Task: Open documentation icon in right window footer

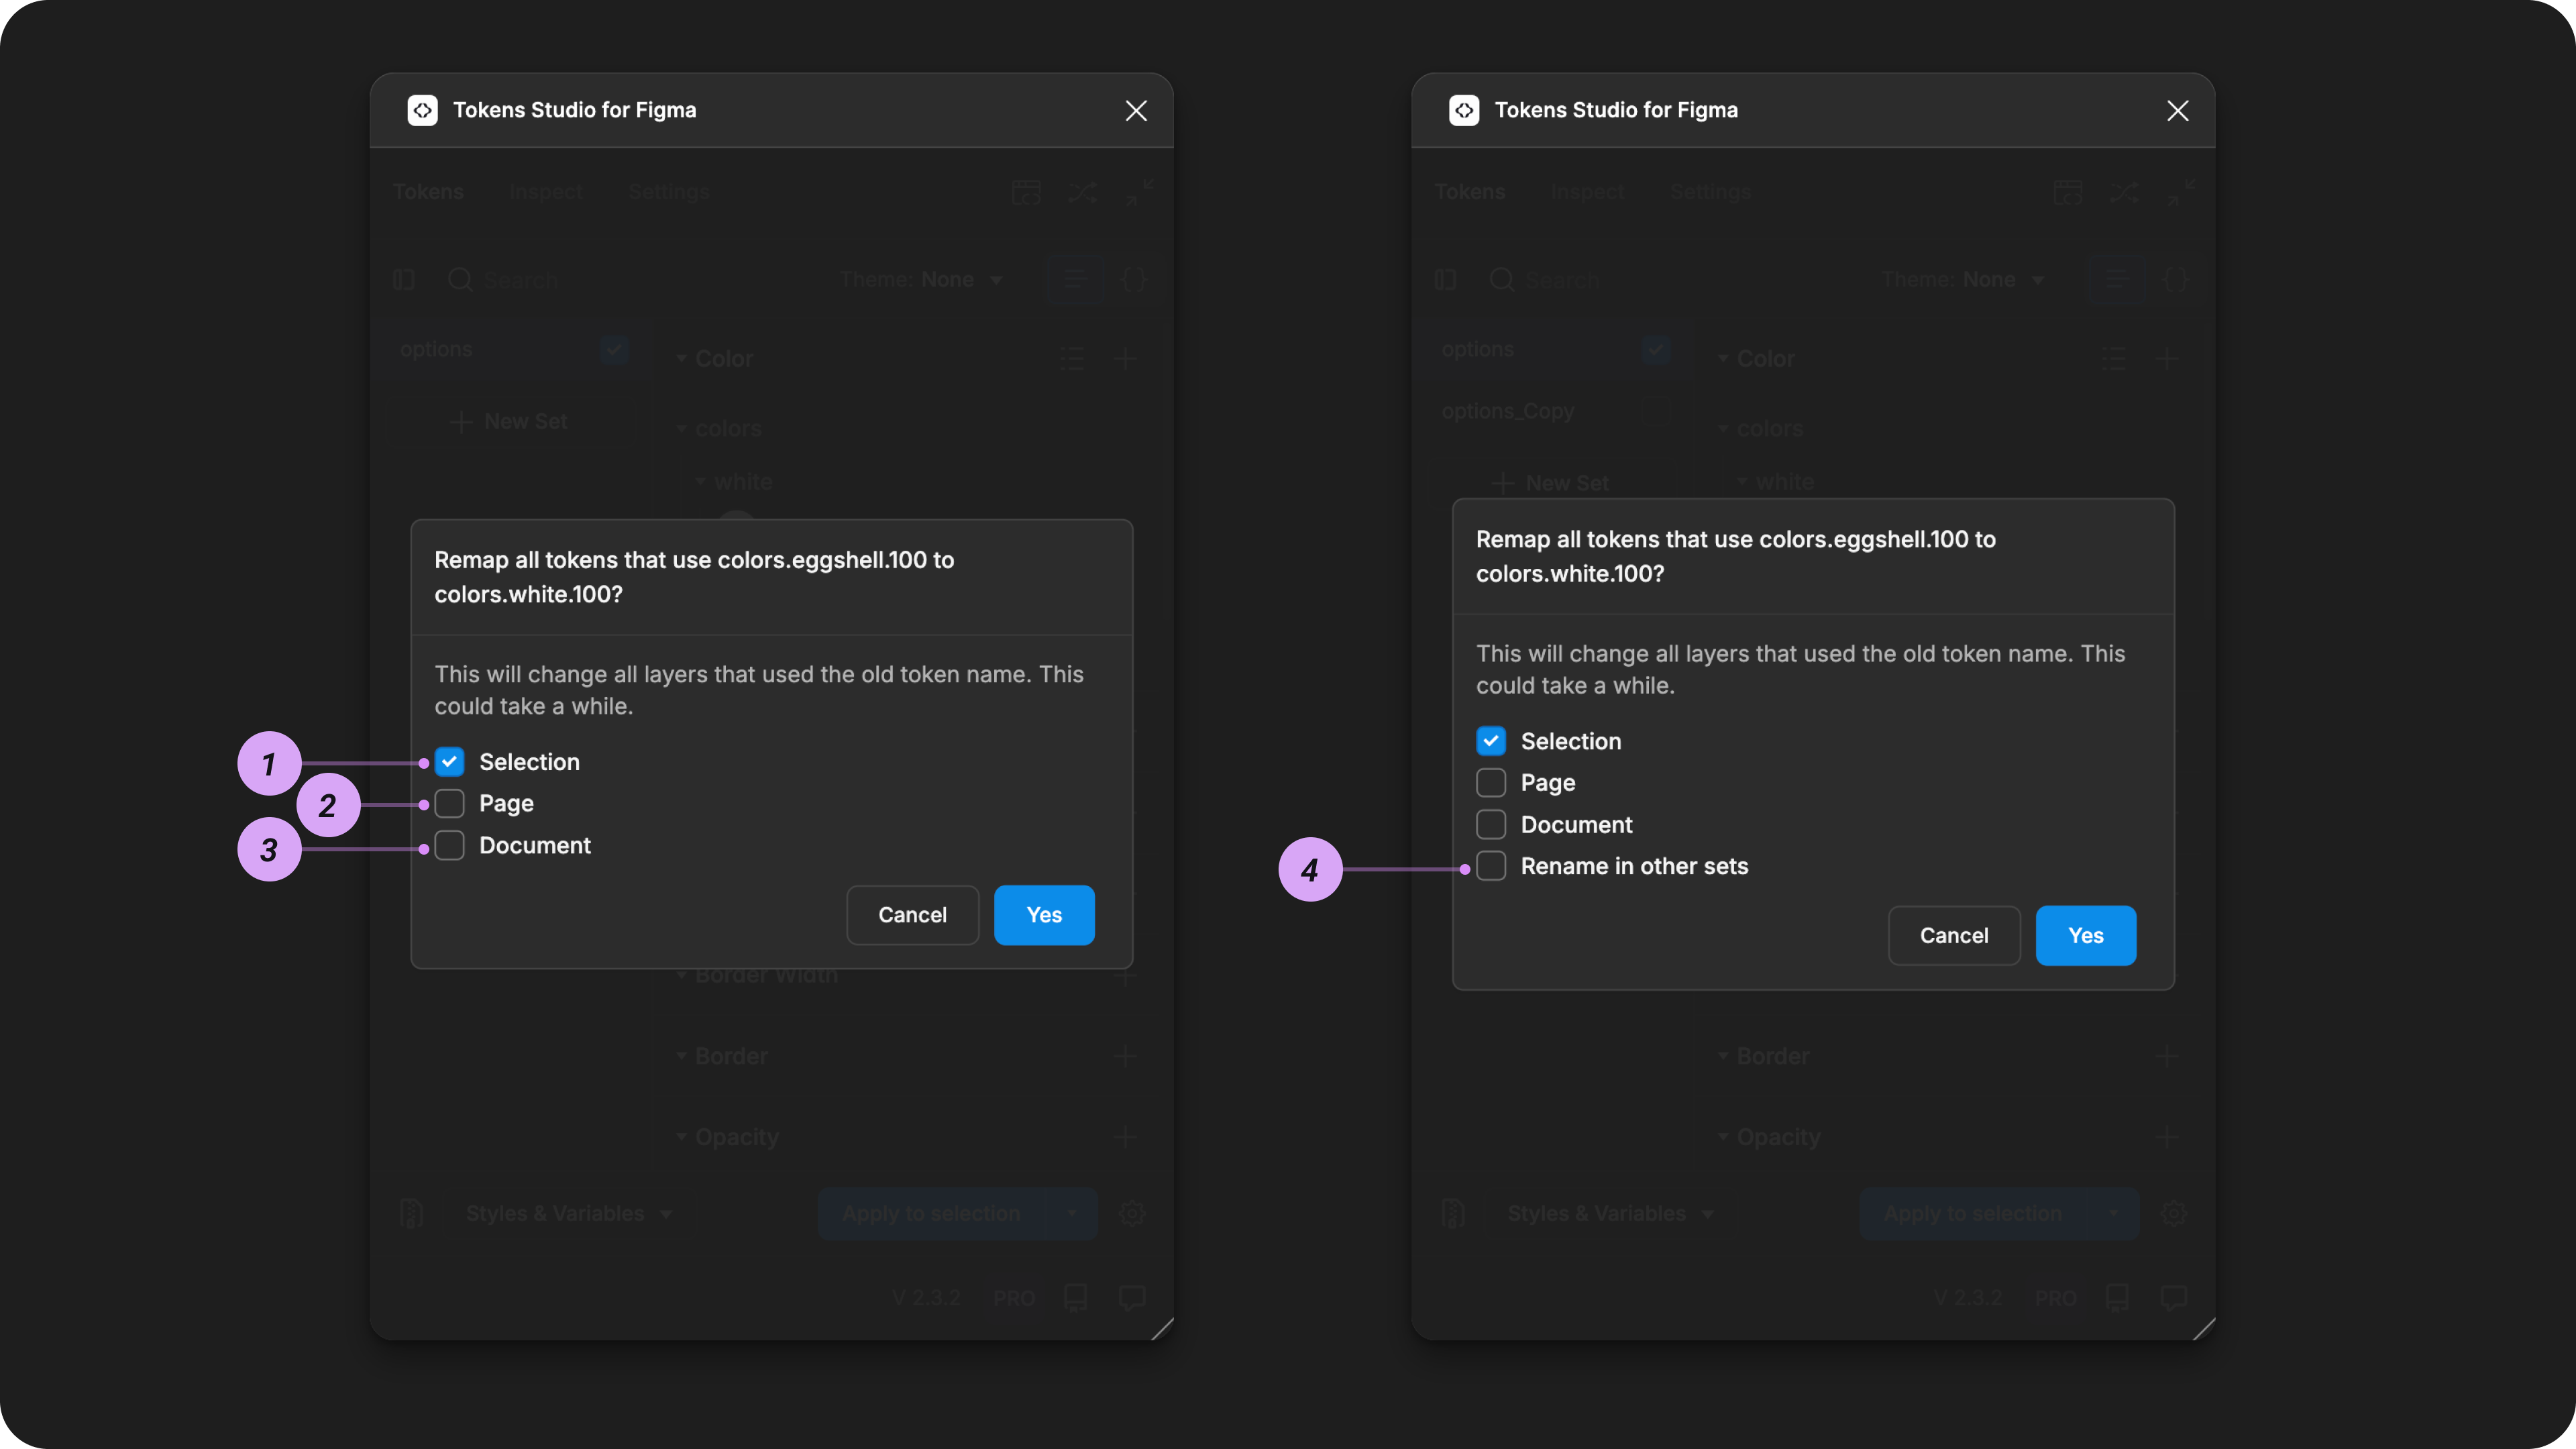Action: (2117, 1298)
